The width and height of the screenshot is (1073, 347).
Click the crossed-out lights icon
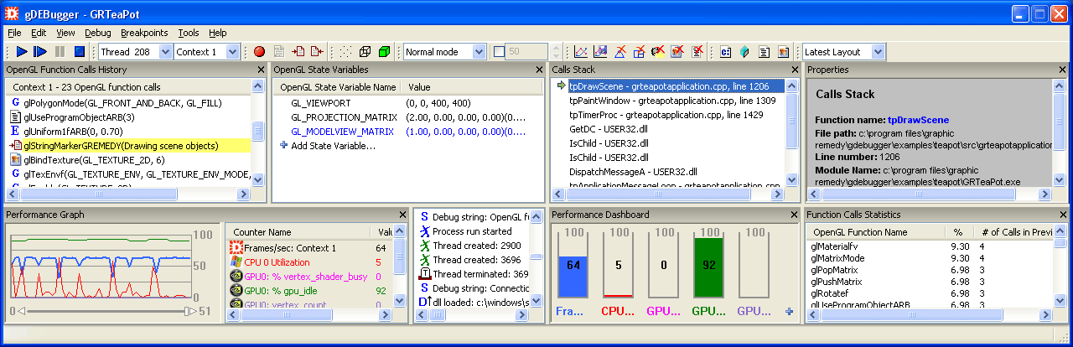[659, 52]
